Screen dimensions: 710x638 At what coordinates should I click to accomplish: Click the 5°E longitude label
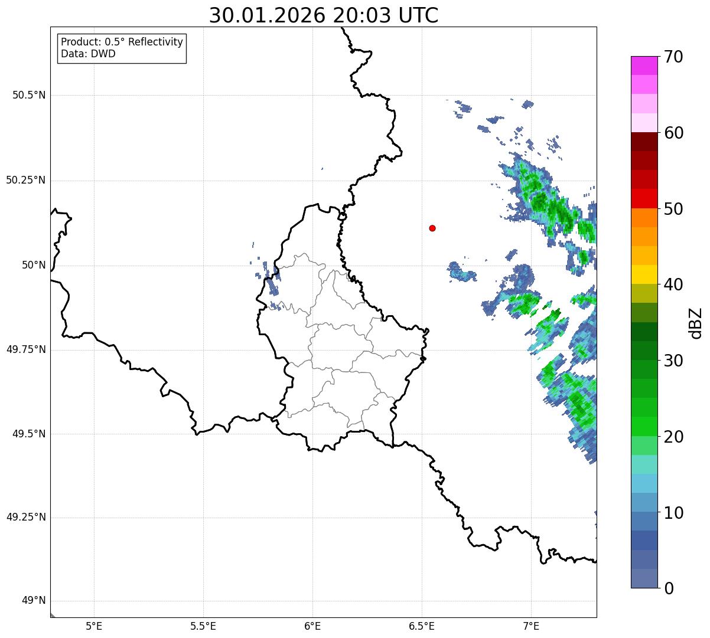point(94,626)
